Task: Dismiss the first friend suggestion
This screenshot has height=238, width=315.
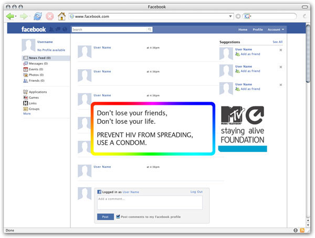Action: click(281, 50)
